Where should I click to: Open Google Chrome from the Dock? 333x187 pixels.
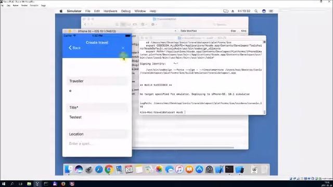109,169
